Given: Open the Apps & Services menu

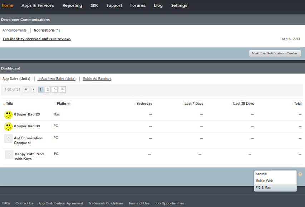Looking at the screenshot, I should click(x=38, y=5).
